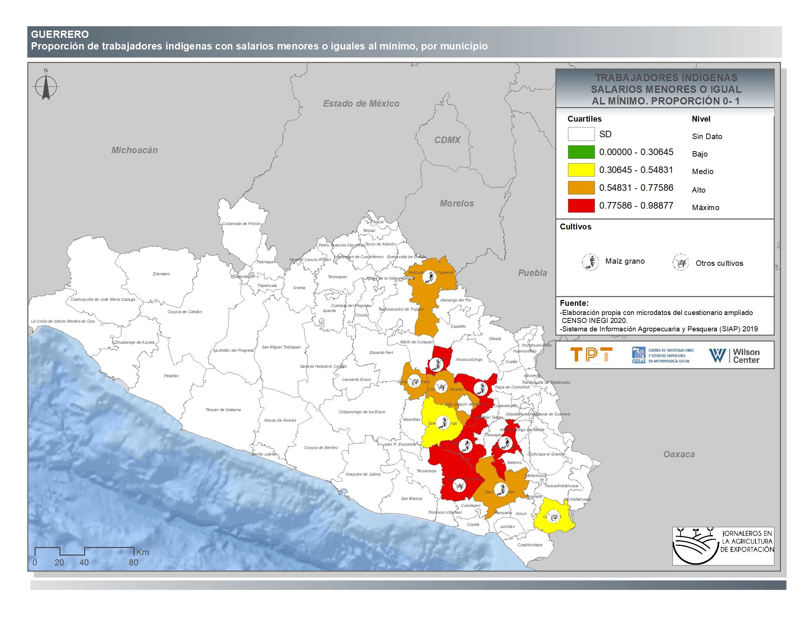Select the green Bajo legend swatch
Screen dimensions: 801x619
click(x=581, y=152)
